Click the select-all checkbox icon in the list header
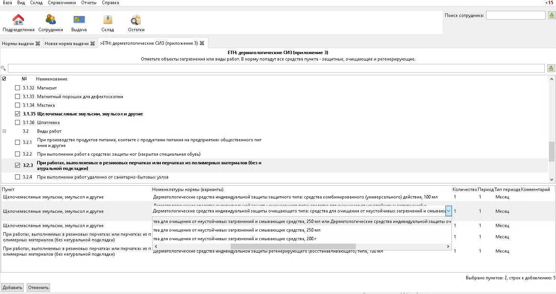This screenshot has width=556, height=294. tap(4, 79)
